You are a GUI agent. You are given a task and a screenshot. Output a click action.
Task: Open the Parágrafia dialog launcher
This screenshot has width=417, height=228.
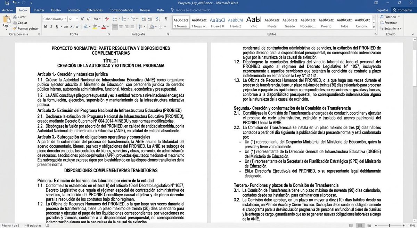(167, 34)
